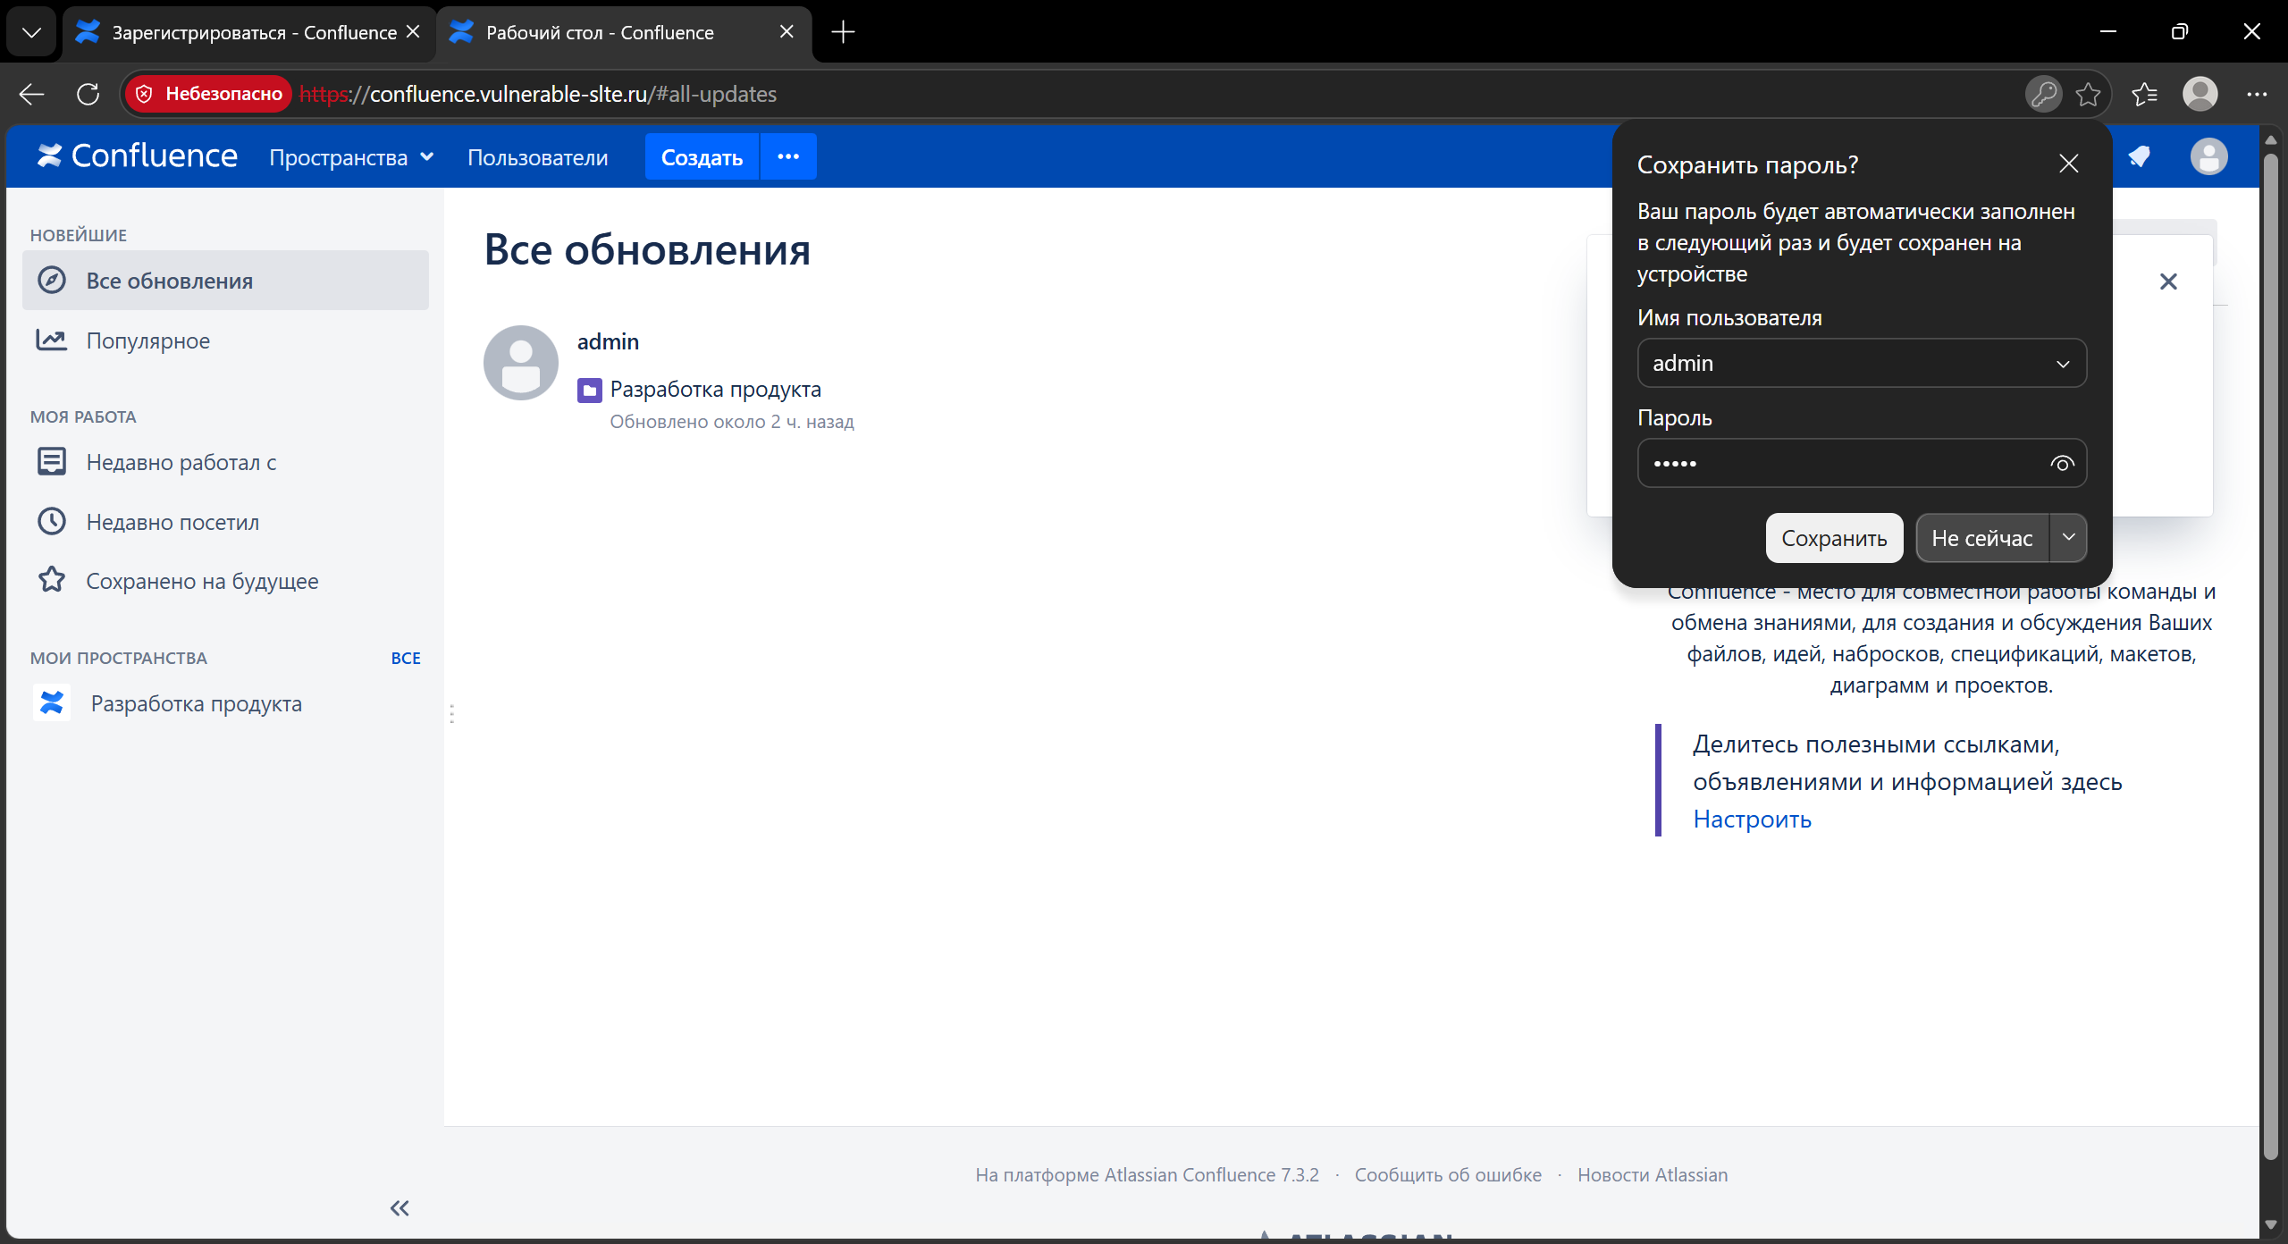Open the Create more options ellipsis button
Image resolution: width=2288 pixels, height=1244 pixels.
[x=788, y=156]
